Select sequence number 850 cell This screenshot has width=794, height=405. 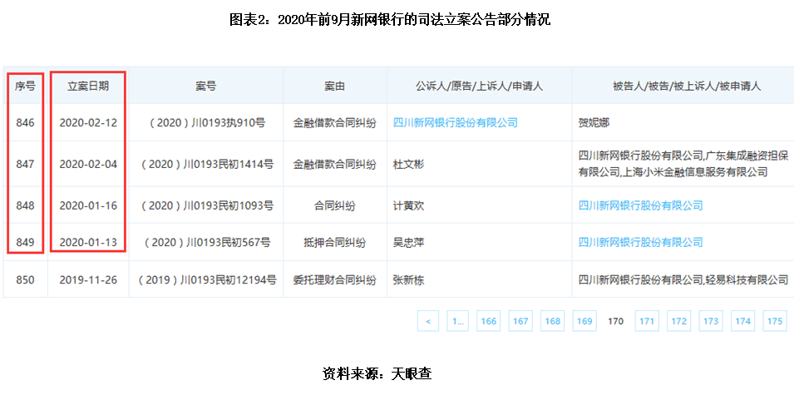pos(25,279)
